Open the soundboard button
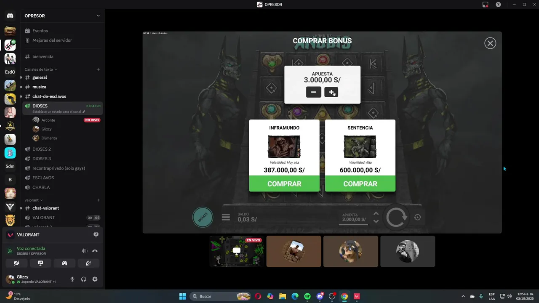The image size is (539, 303). coord(88,263)
